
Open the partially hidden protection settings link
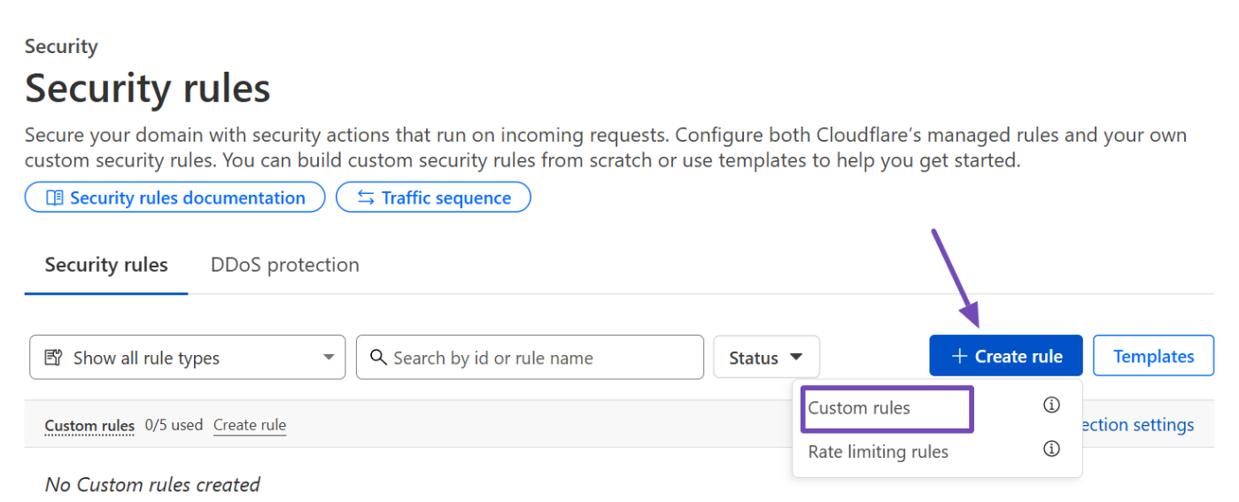click(1137, 425)
